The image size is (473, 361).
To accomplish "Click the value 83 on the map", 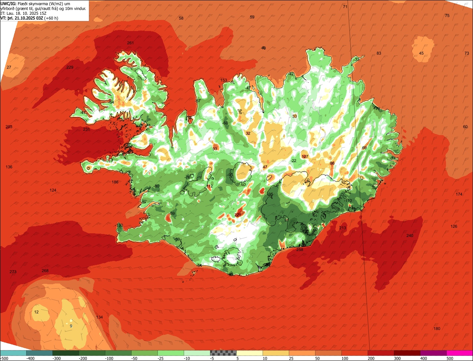I will click(379, 53).
